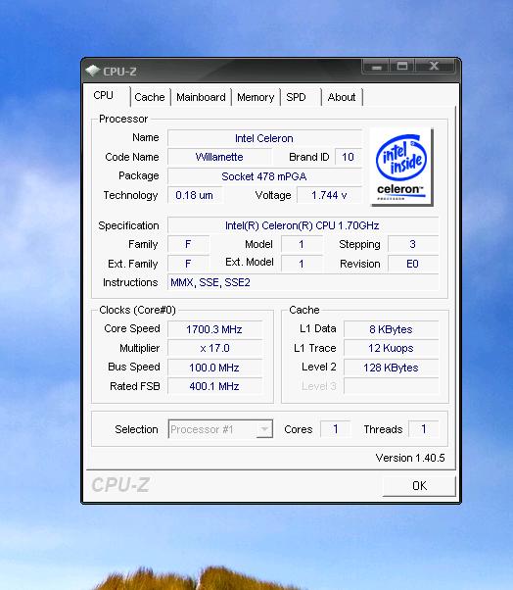Viewport: 513px width, 590px height.
Task: Click the Threads value field
Action: tap(424, 429)
